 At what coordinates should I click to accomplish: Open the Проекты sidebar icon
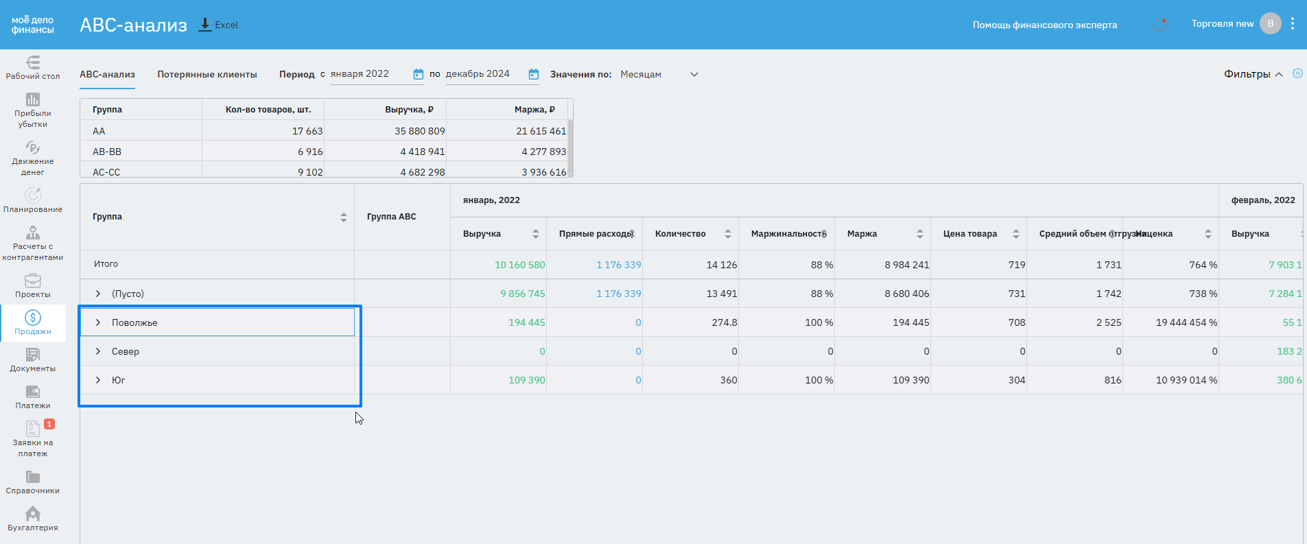click(x=33, y=285)
